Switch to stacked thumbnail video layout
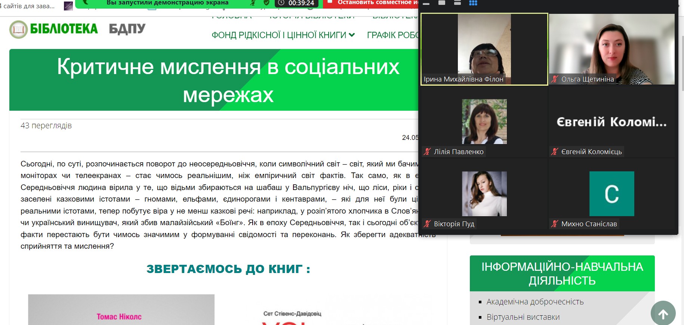 457,3
